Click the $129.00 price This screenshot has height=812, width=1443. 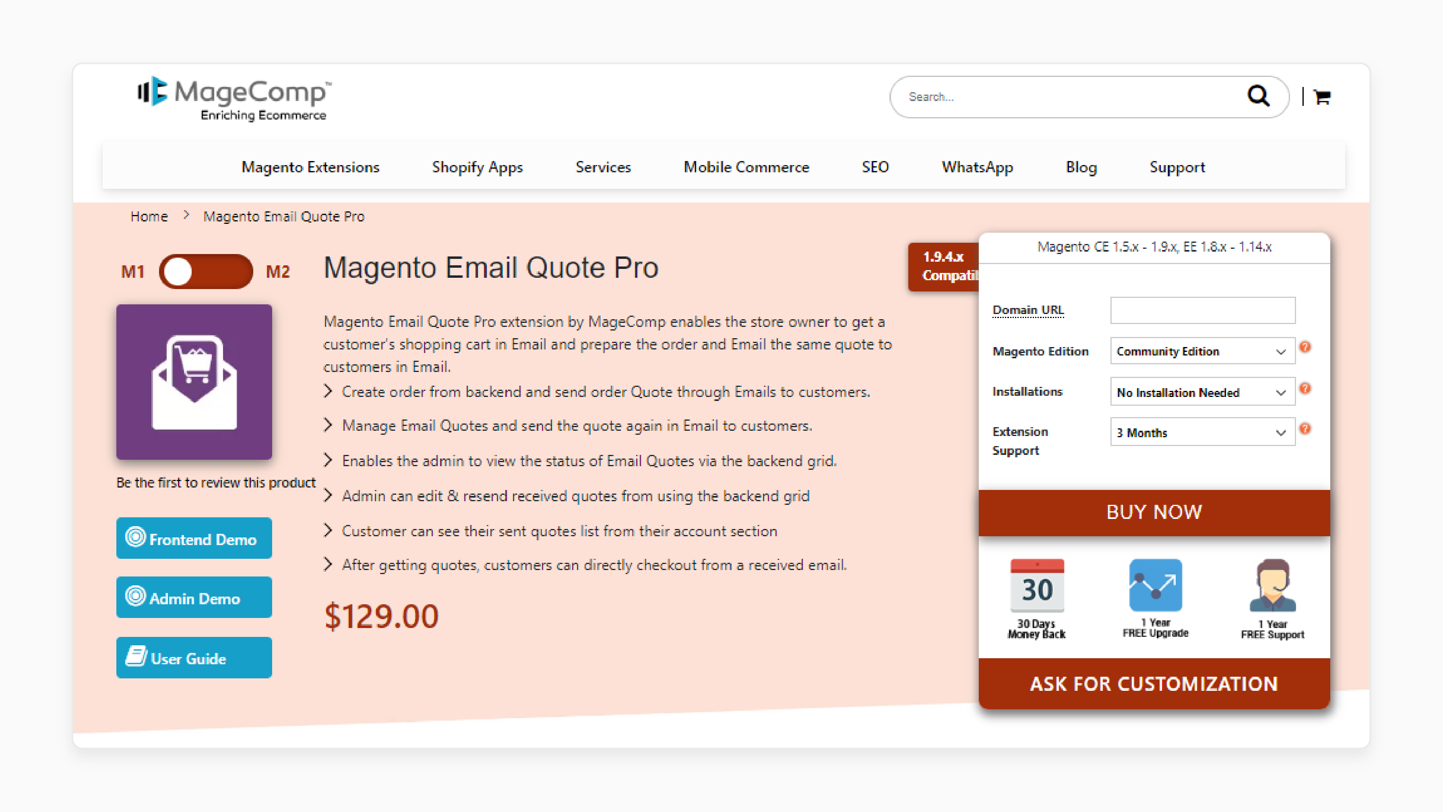coord(381,617)
